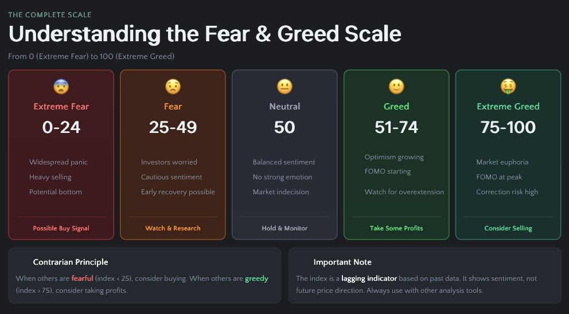Viewport: 569px width, 314px height.
Task: Click the Important Note heading
Action: (x=342, y=262)
